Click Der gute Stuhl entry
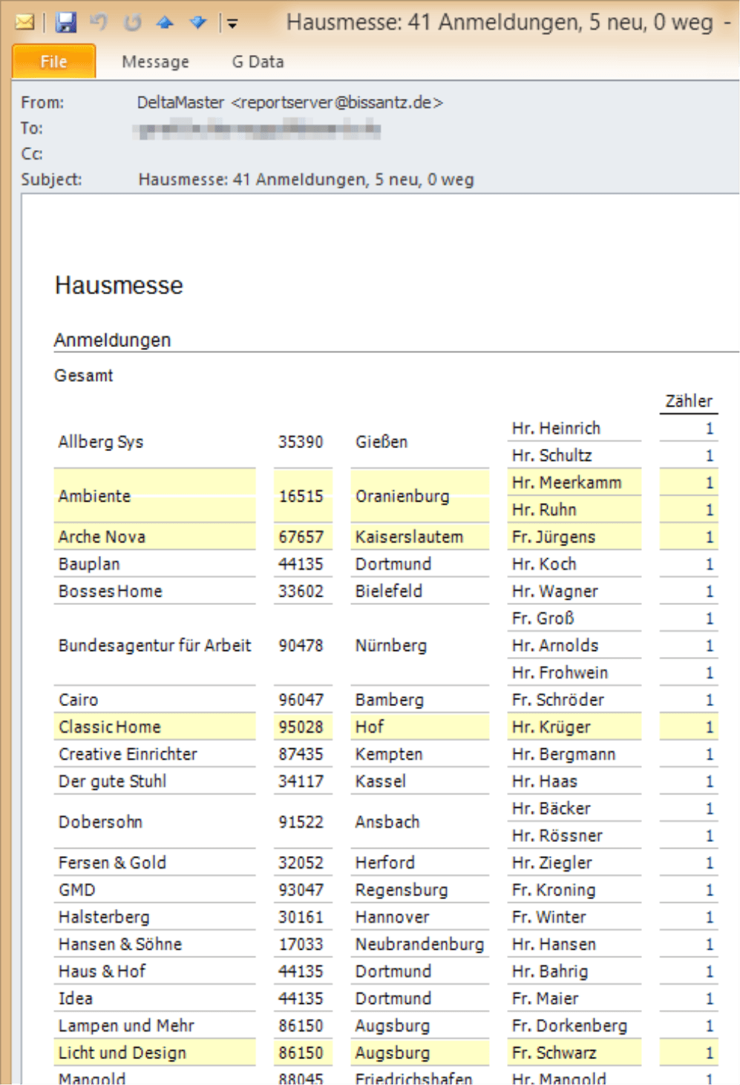The height and width of the screenshot is (1085, 740). tap(112, 781)
